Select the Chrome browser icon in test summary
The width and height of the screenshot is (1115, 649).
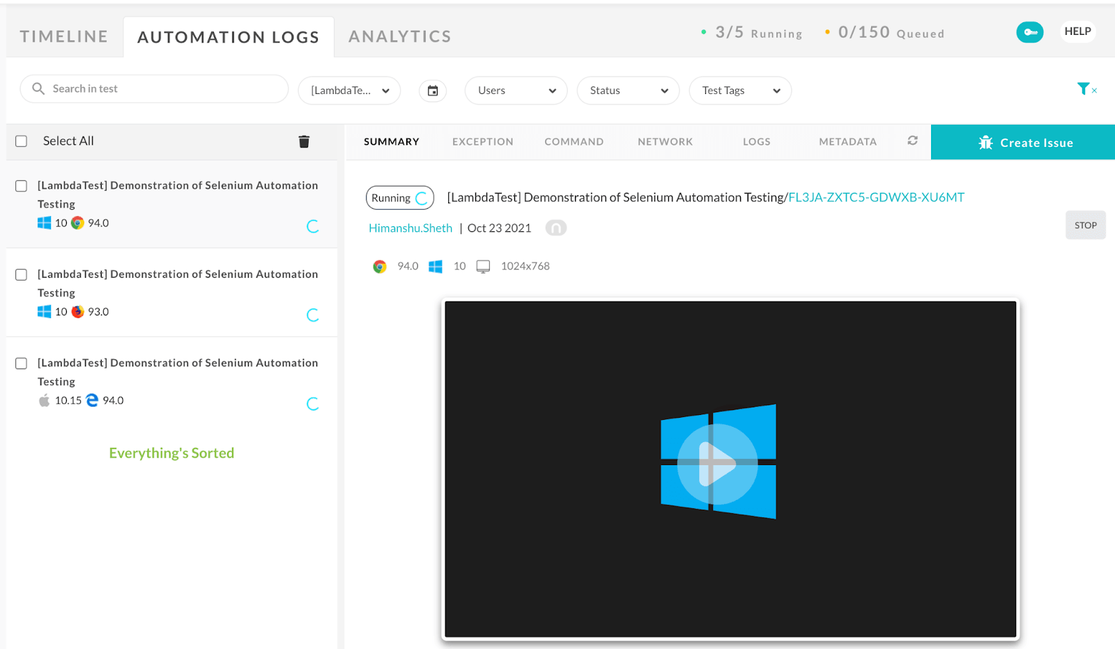(x=378, y=265)
